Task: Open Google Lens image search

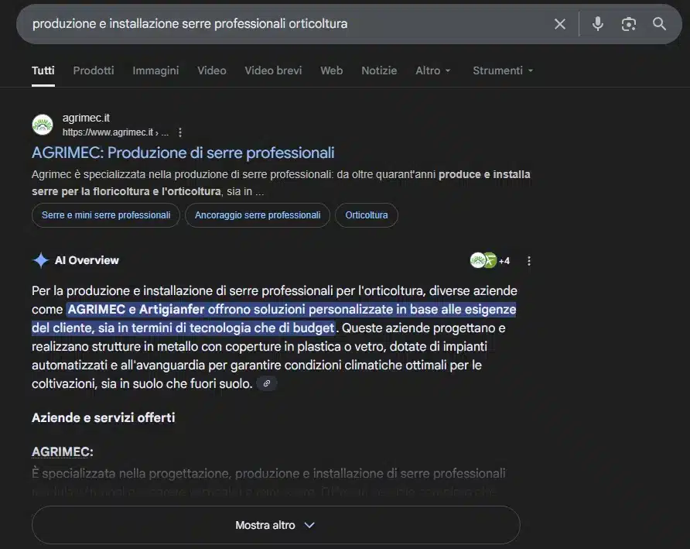Action: tap(628, 23)
